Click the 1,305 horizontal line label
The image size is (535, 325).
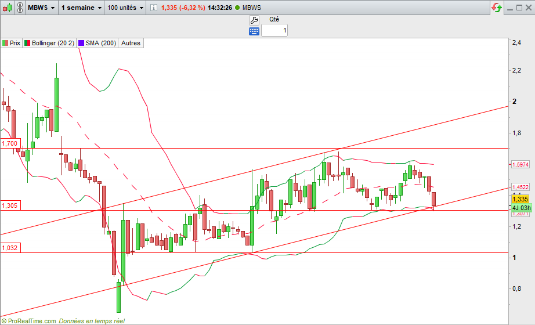[10, 205]
